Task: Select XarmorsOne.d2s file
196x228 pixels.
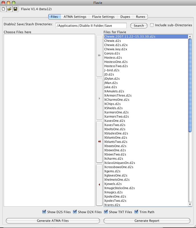Action: pyautogui.click(x=146, y=113)
